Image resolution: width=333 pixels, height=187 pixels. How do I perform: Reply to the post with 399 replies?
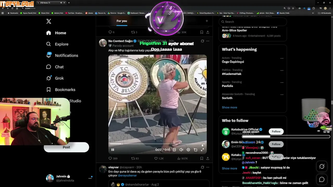tap(113, 158)
